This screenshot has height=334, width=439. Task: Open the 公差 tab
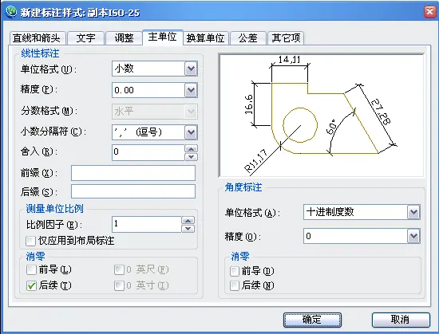pos(247,38)
